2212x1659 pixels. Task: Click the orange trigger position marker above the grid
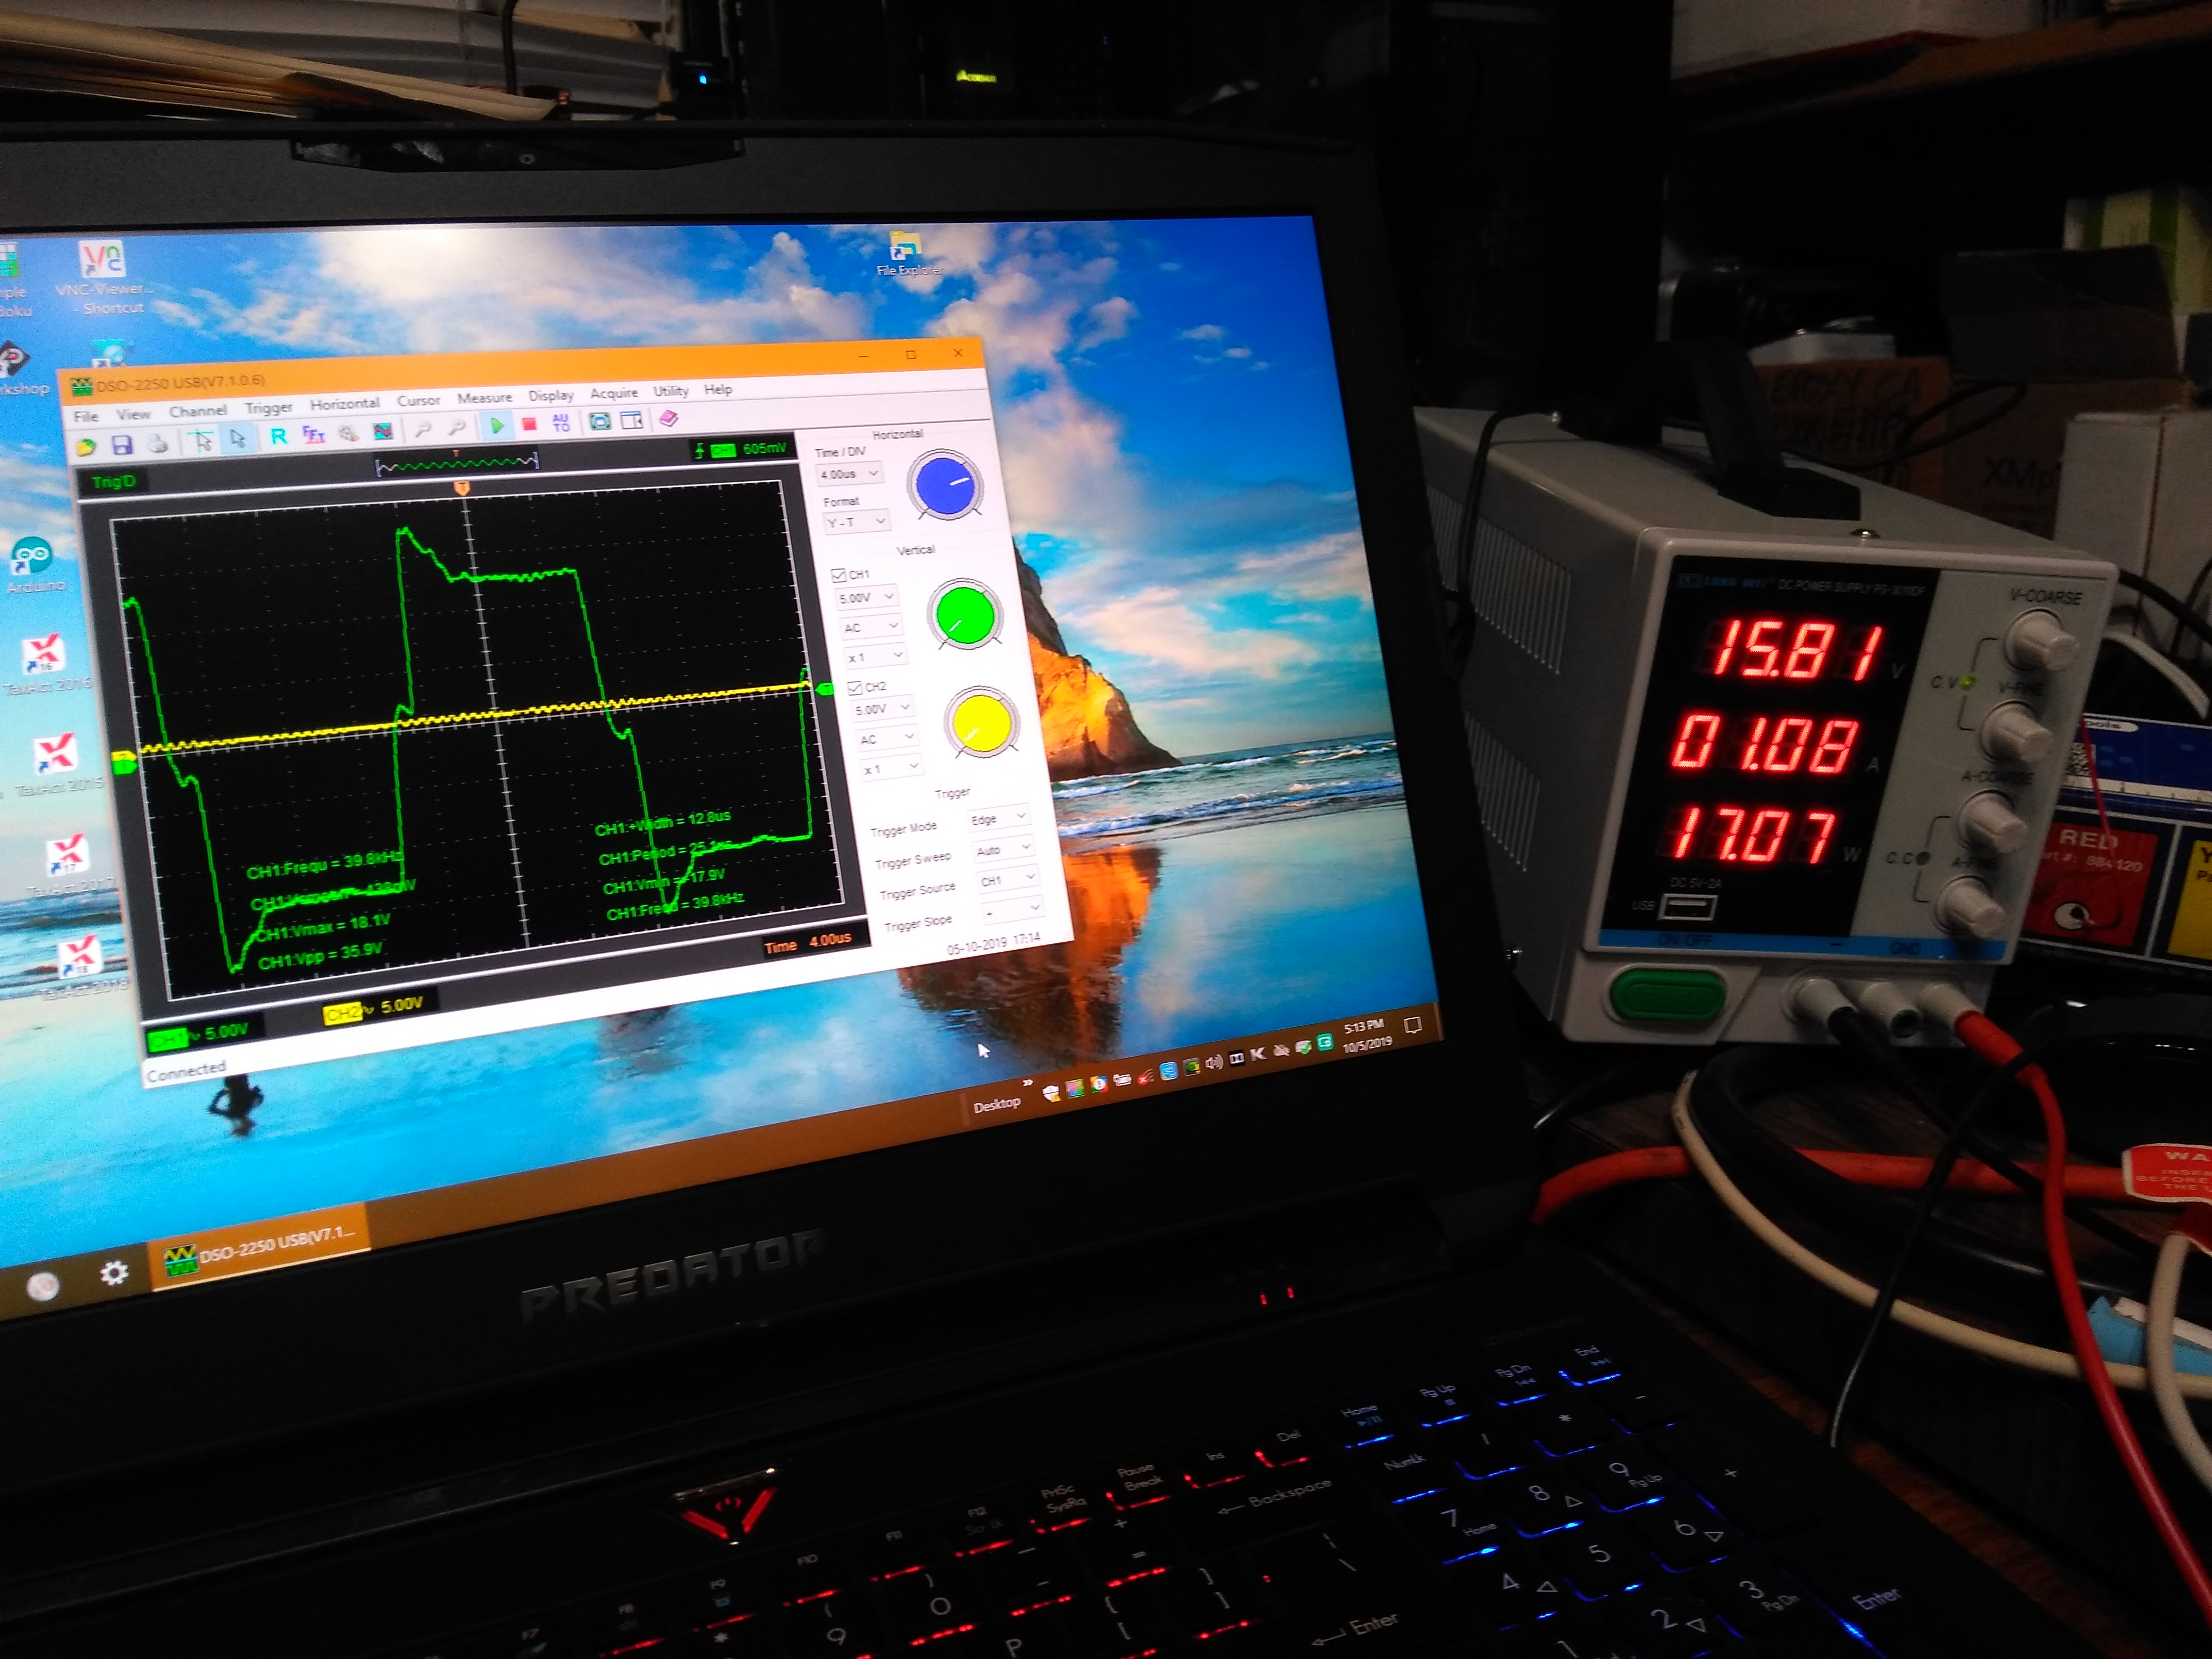[462, 488]
